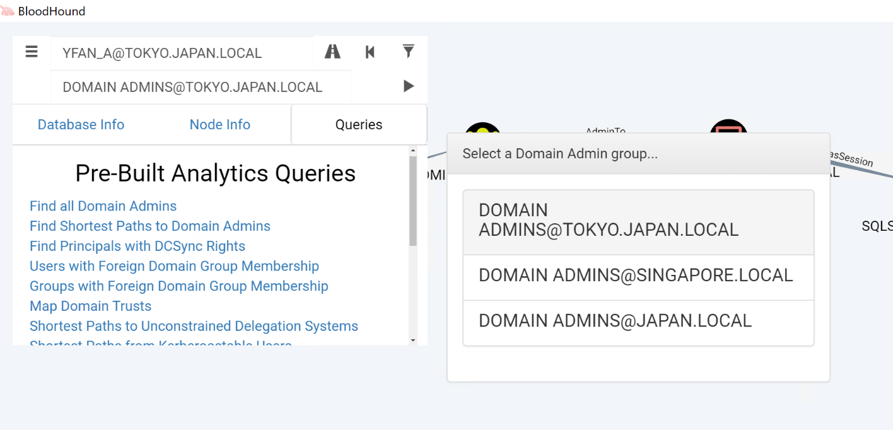Switch to the Node Info tab
This screenshot has height=430, width=893.
[219, 124]
